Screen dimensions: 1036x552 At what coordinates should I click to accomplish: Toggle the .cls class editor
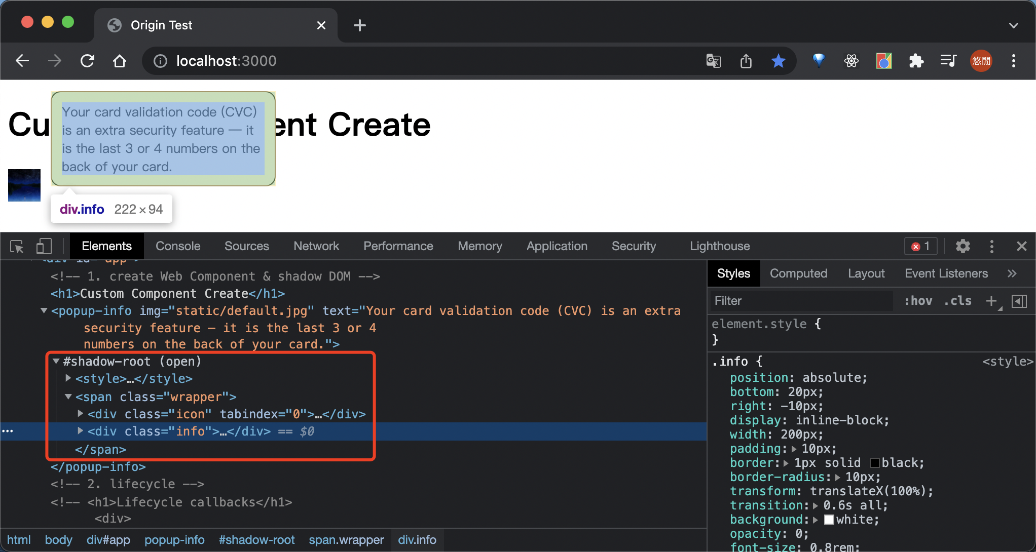[x=957, y=301]
